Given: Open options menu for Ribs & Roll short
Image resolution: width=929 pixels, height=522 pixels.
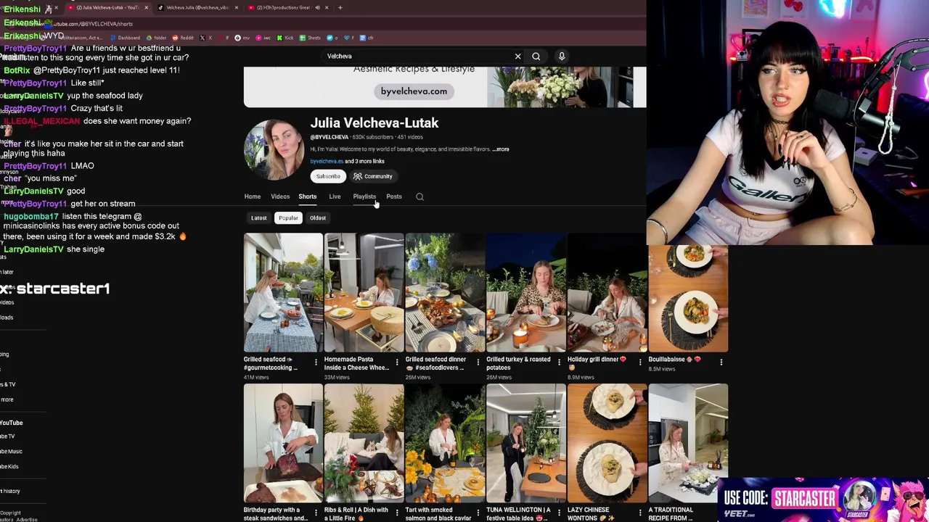Looking at the screenshot, I should click(397, 513).
